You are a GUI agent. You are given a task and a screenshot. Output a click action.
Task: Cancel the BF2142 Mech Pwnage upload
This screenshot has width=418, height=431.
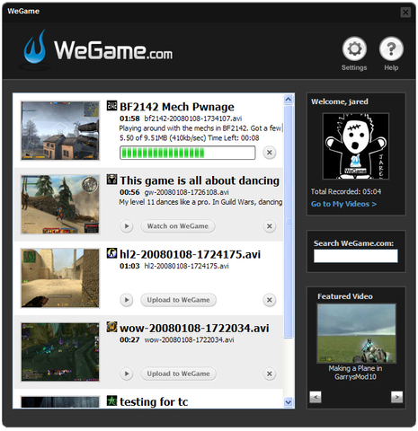(x=270, y=153)
